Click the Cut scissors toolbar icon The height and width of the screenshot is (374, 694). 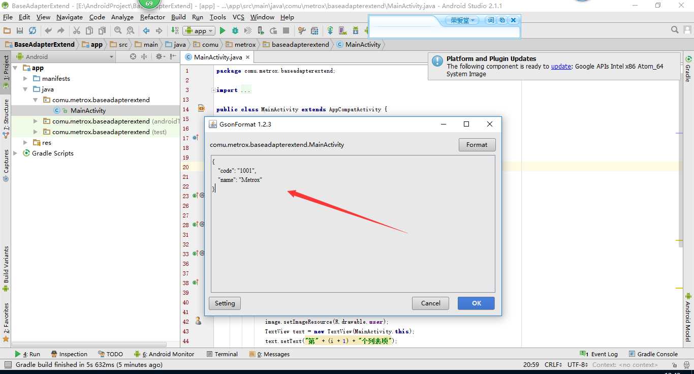coord(77,30)
